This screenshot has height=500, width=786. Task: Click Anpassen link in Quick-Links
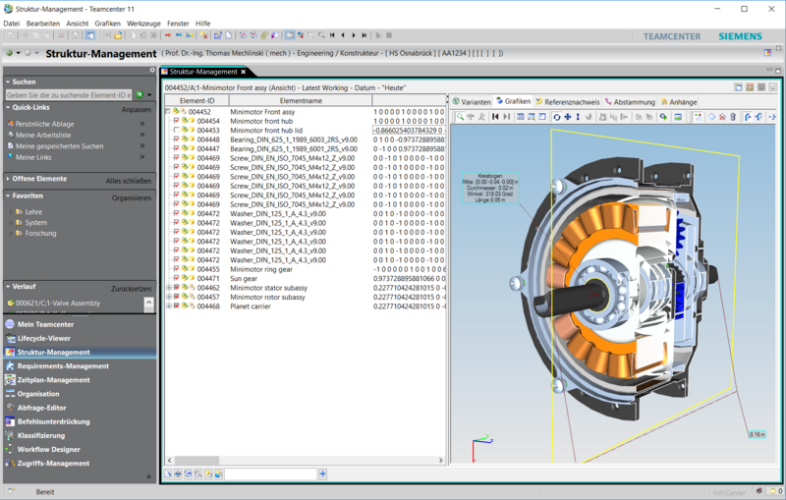(136, 109)
